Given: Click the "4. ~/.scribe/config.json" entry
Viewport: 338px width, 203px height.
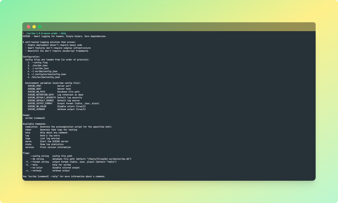Looking at the screenshot, I should point(42,71).
